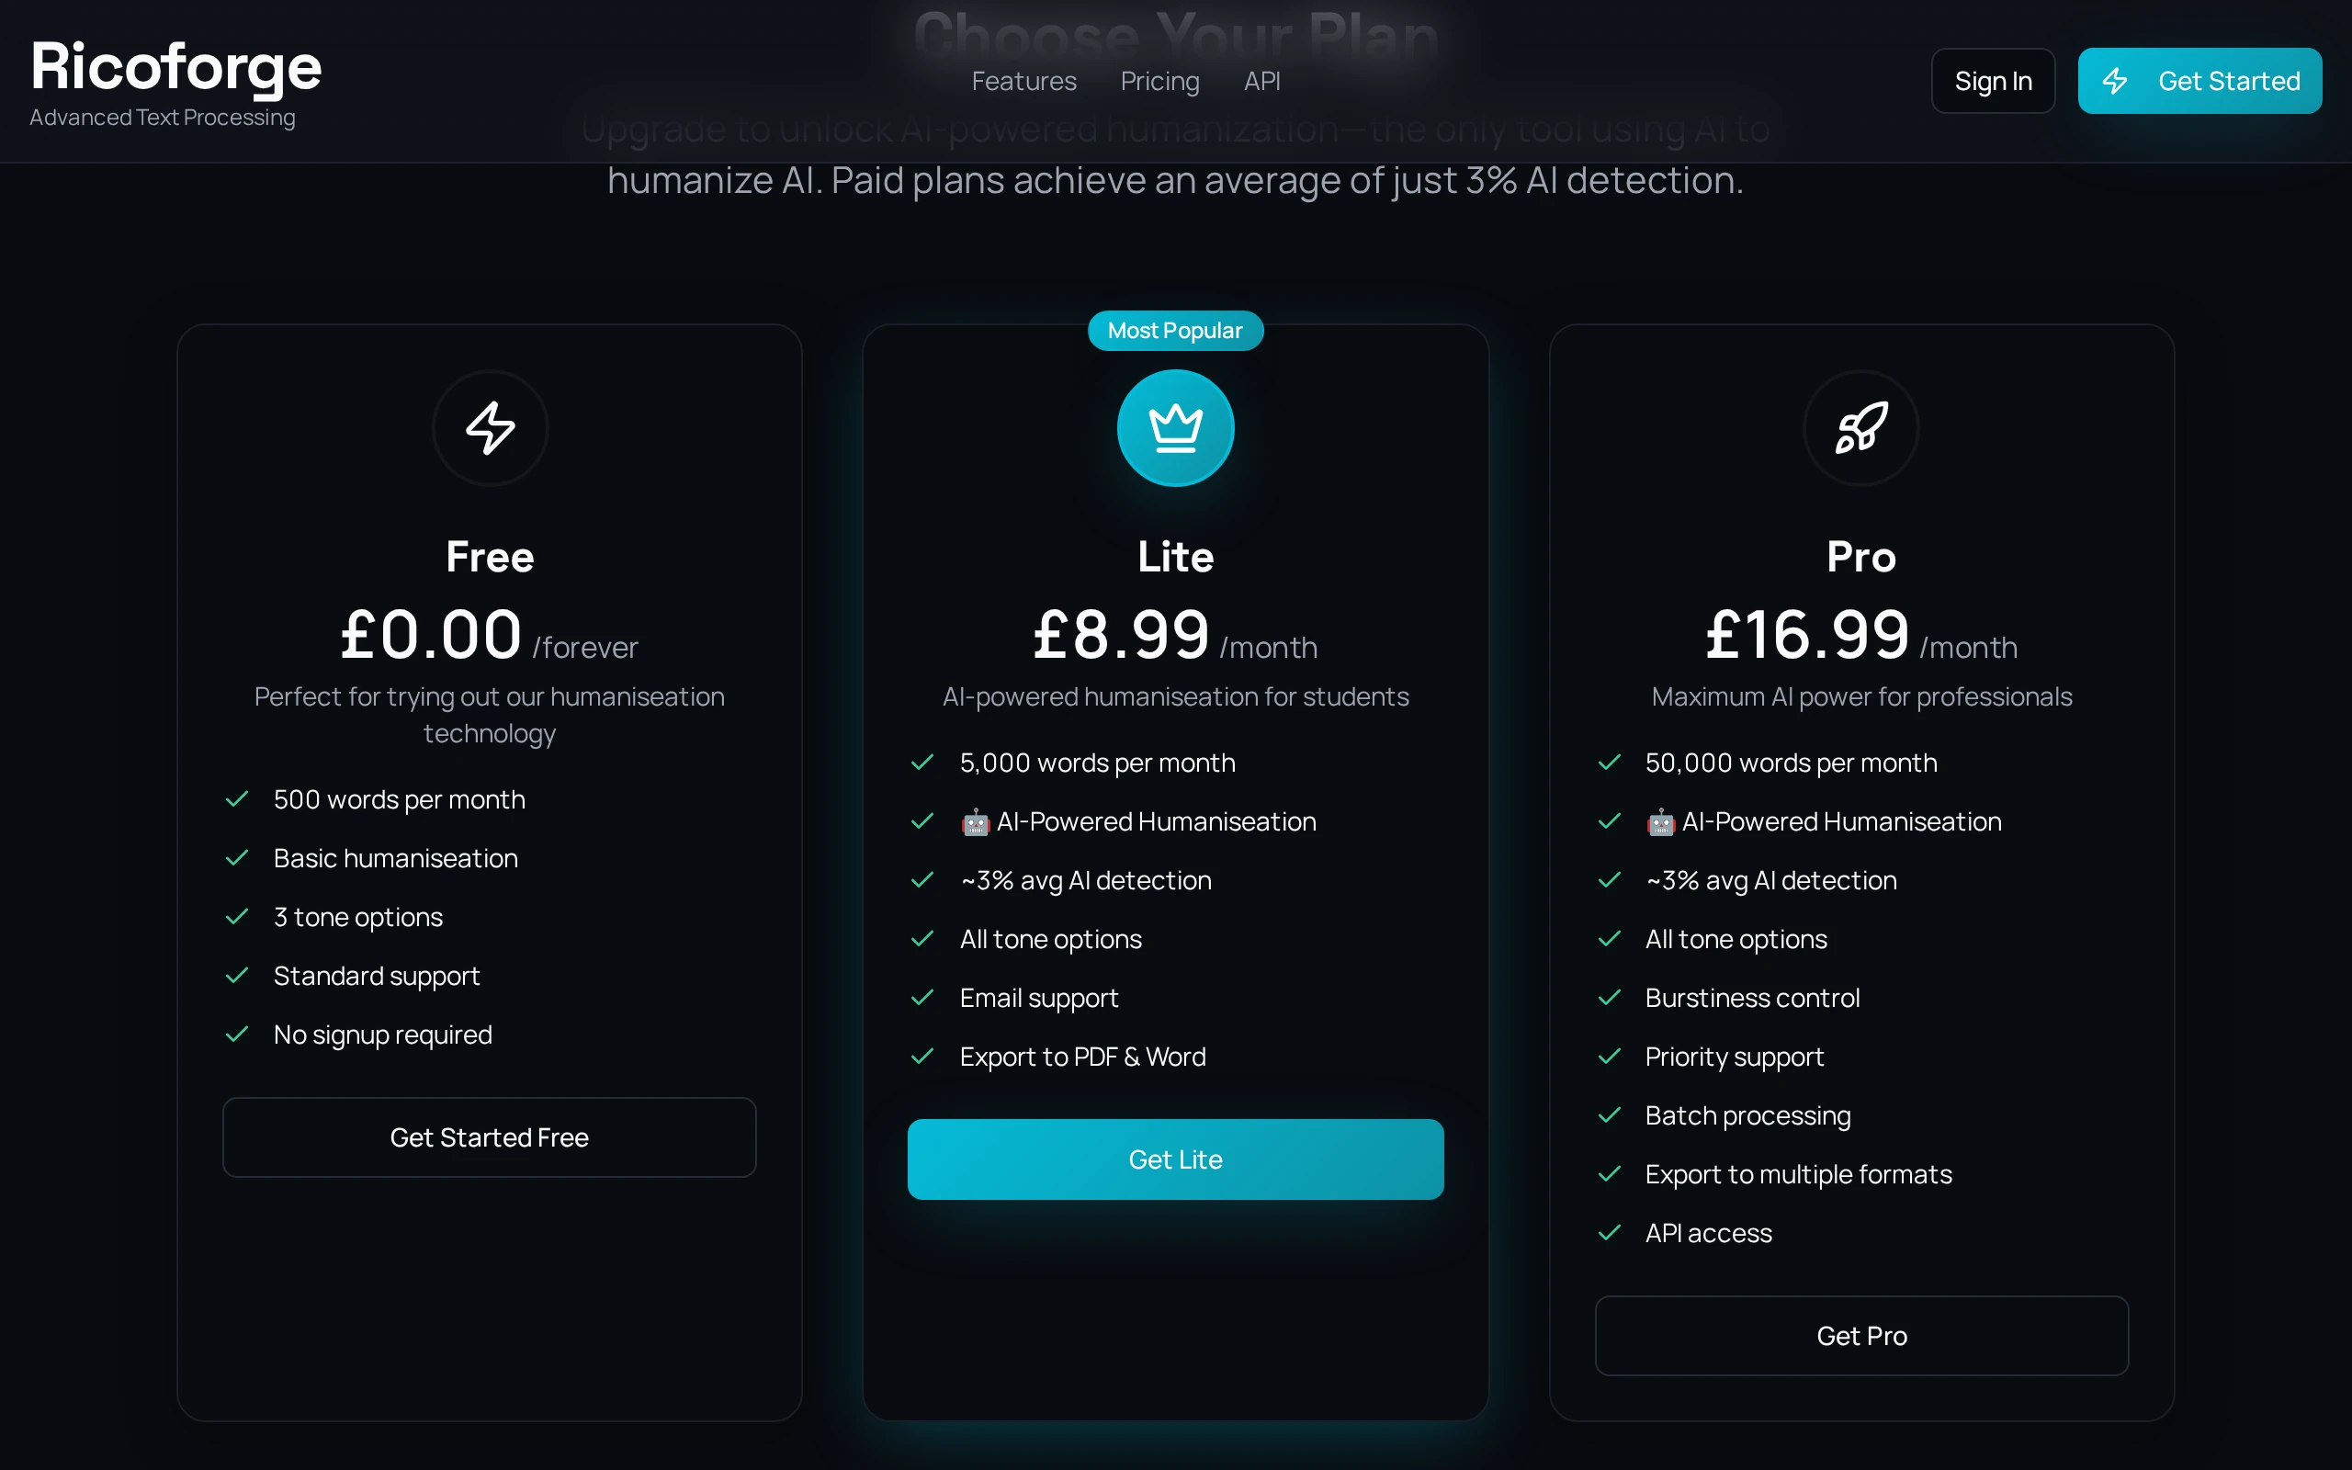Click the checkmark beside 500 words per month
This screenshot has width=2352, height=1470.
click(x=236, y=798)
